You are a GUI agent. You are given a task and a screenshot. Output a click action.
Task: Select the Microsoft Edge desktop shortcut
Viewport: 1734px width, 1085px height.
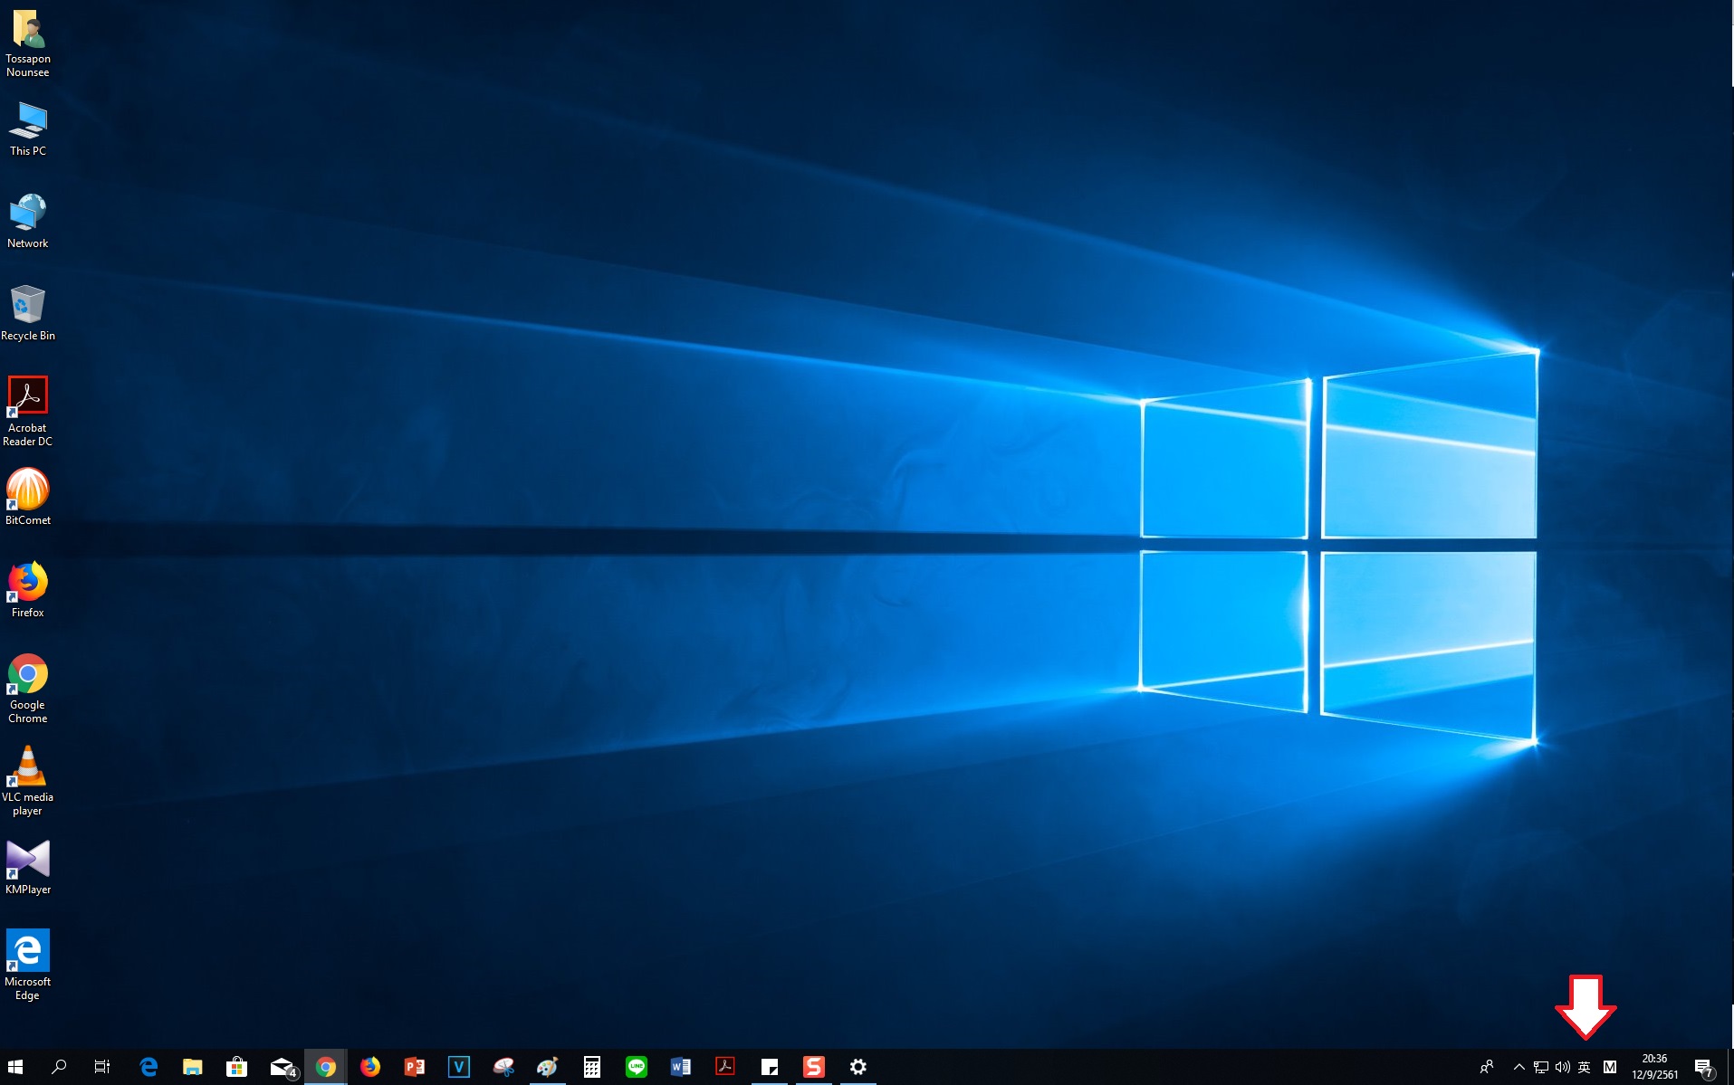click(28, 966)
